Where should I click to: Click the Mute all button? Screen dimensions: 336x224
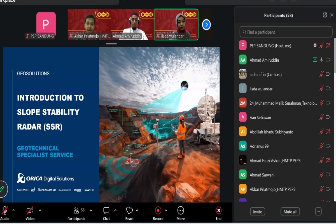290,212
